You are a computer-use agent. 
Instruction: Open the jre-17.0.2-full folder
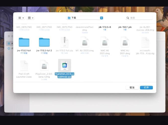coord(24,42)
